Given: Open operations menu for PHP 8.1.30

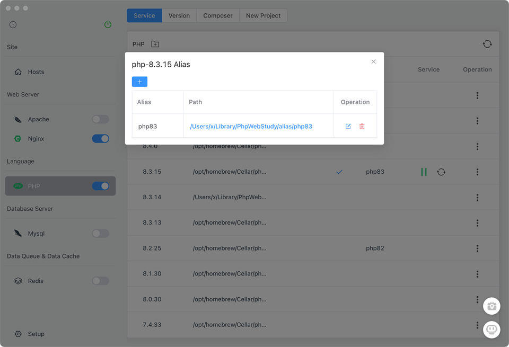Looking at the screenshot, I should tap(477, 274).
